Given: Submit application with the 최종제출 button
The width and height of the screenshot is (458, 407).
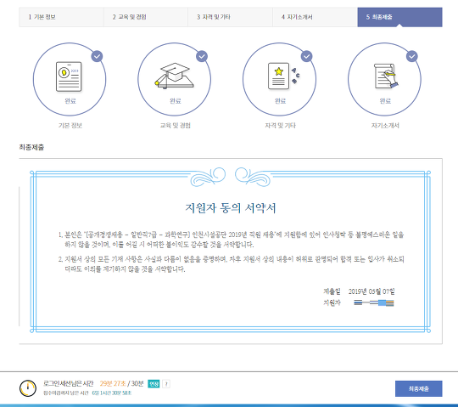Looking at the screenshot, I should point(419,388).
